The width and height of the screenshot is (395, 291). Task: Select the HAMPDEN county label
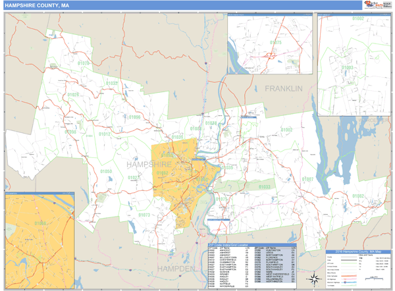point(176,269)
